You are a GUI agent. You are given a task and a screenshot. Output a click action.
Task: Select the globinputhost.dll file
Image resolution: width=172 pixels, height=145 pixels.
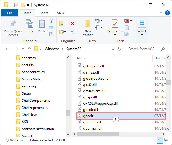[x=94, y=79]
